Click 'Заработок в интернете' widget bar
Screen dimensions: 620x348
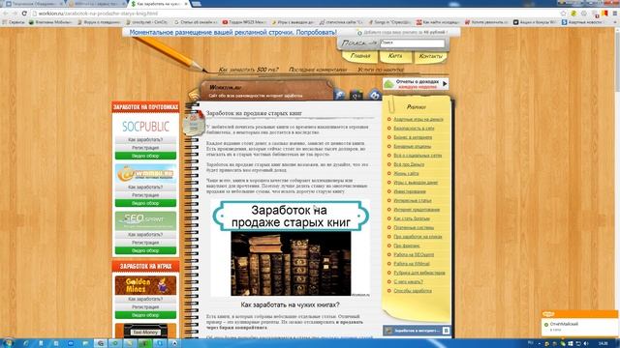coord(418,331)
